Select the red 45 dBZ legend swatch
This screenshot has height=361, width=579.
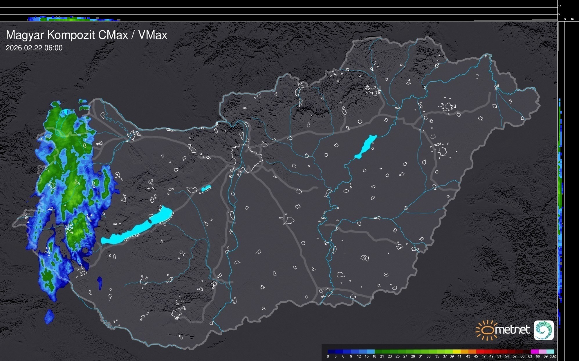point(480,352)
